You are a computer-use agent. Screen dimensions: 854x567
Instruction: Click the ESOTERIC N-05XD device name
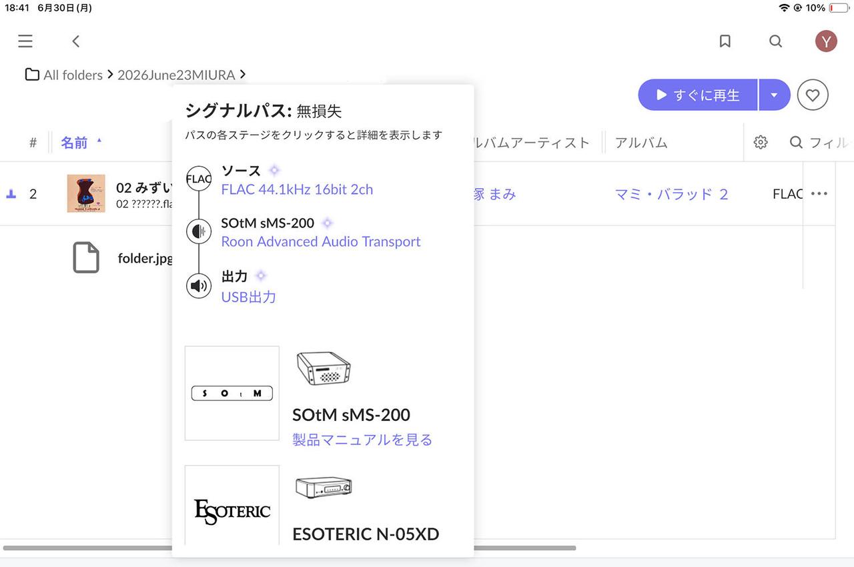(x=366, y=534)
